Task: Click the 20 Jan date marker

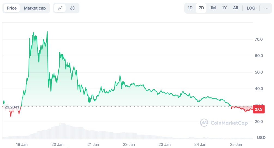Action: coord(57,144)
